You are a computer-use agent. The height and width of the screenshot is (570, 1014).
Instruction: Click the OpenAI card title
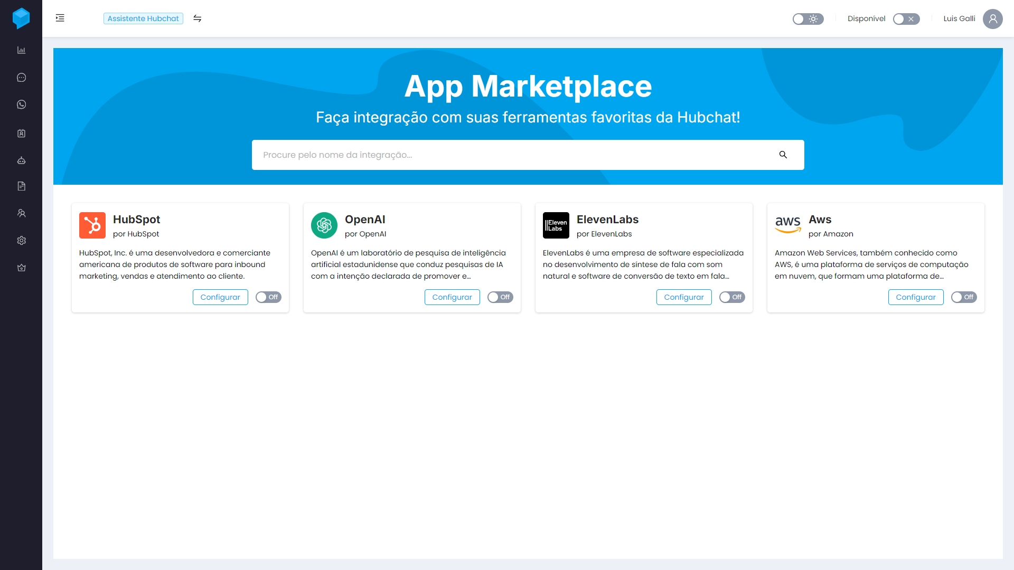(x=365, y=219)
